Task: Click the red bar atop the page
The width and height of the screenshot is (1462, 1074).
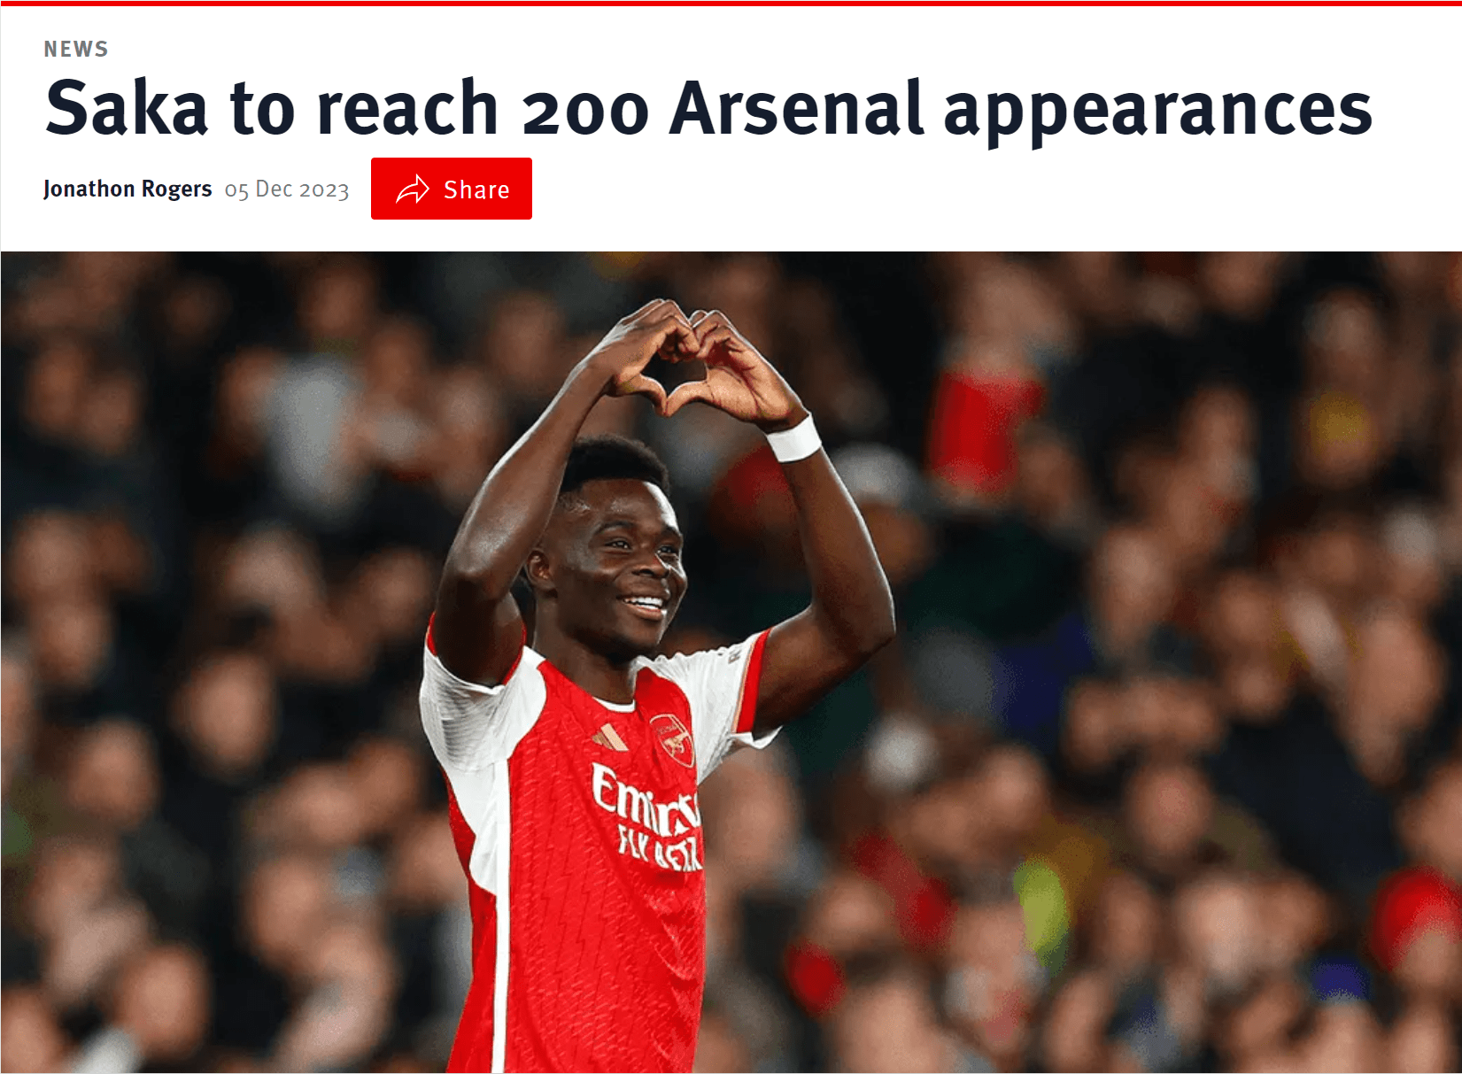Action: (731, 3)
